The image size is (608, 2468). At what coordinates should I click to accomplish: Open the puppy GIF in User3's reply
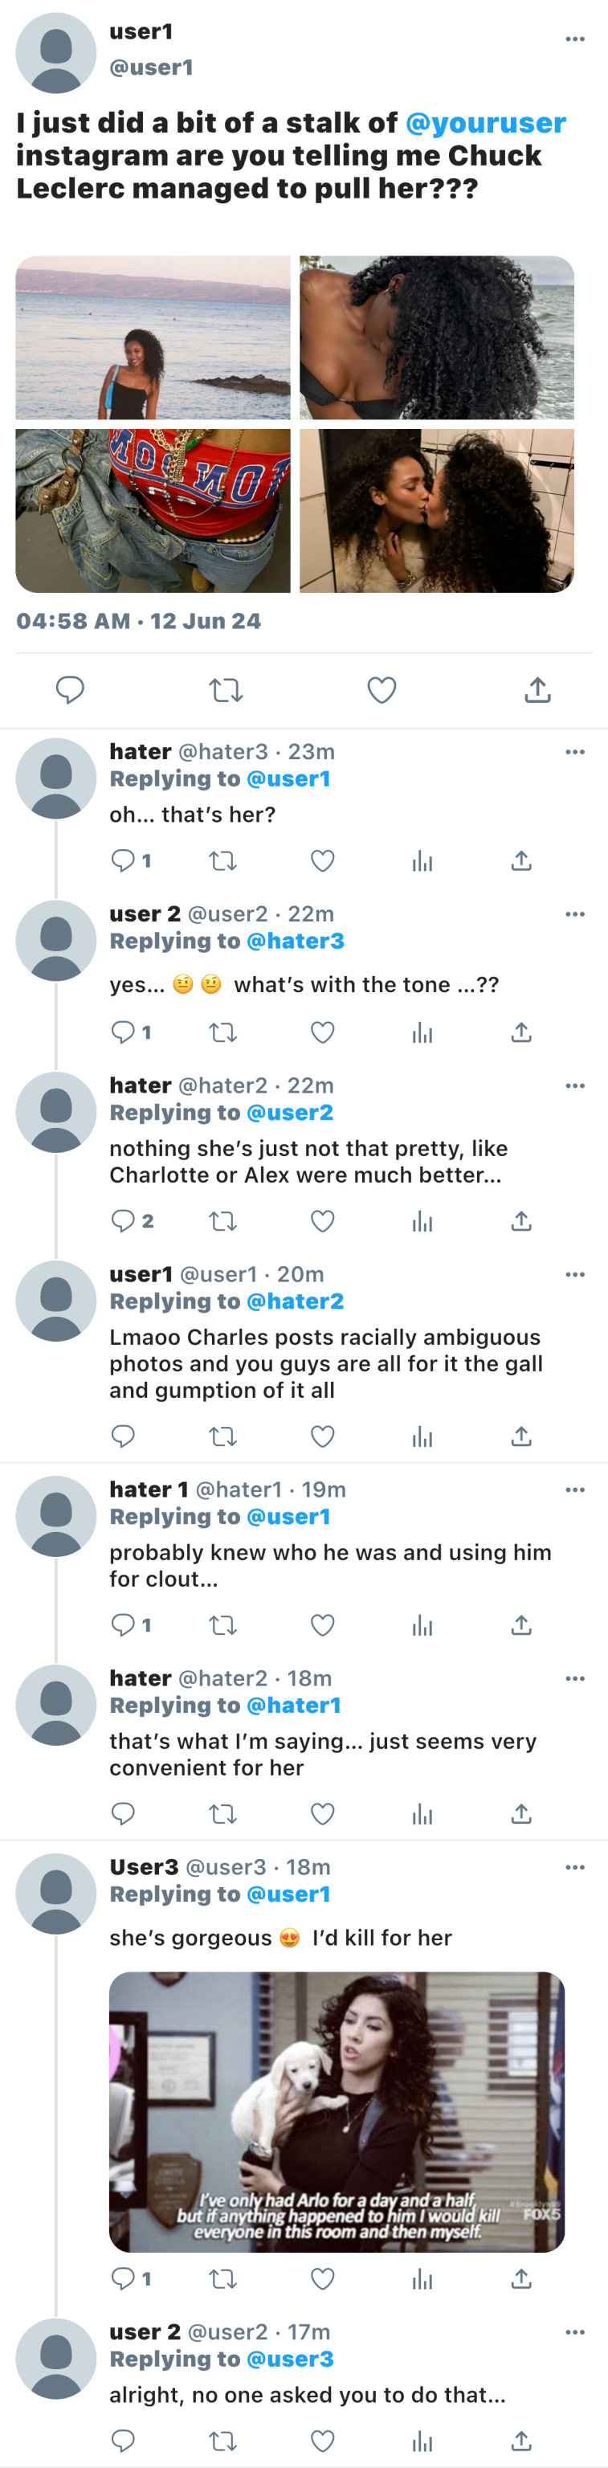[x=336, y=2111]
